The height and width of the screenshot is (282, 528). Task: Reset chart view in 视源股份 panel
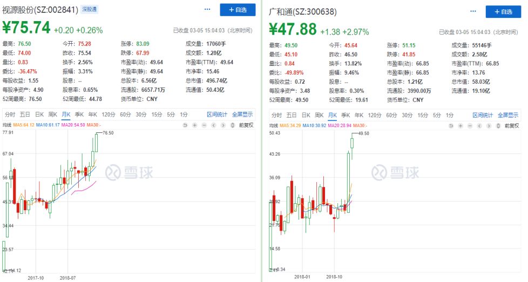click(185, 125)
